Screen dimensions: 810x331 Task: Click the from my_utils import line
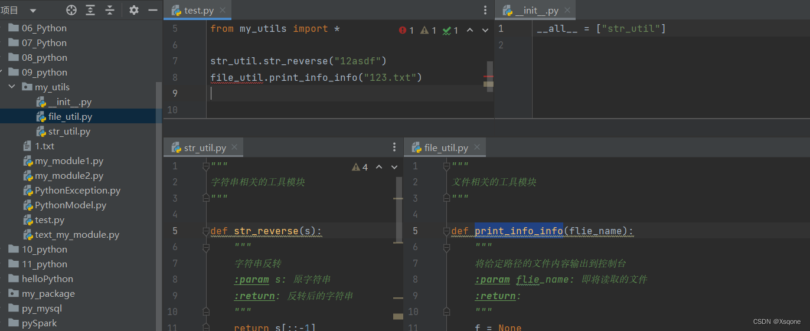[275, 28]
